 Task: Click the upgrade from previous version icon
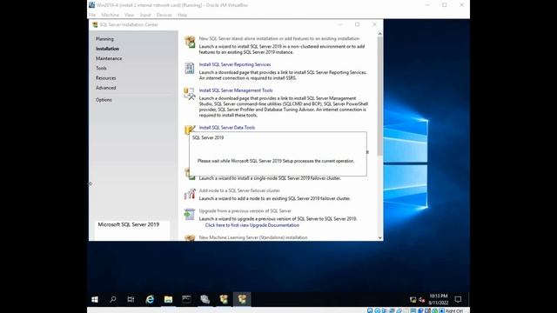(190, 214)
